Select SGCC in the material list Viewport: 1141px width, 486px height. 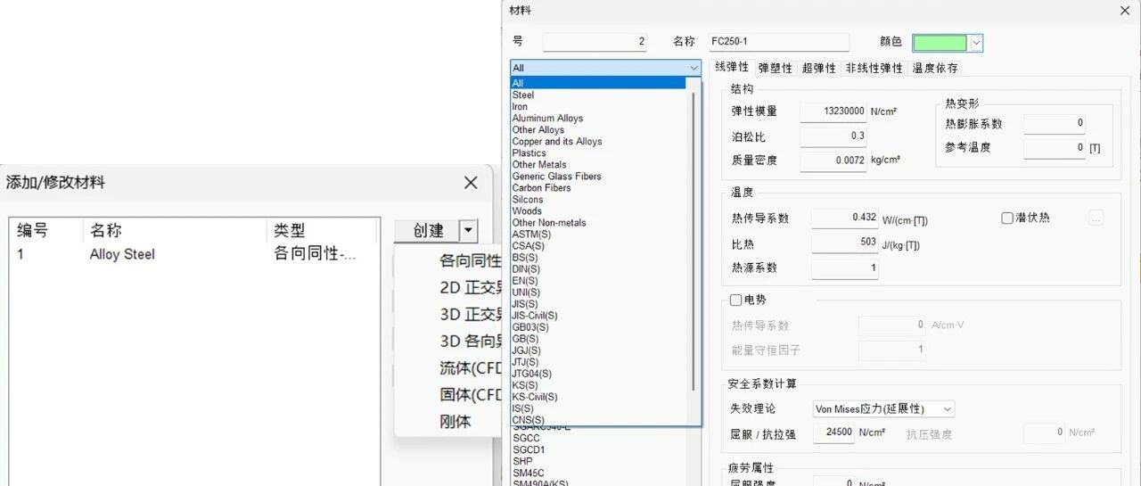(526, 438)
